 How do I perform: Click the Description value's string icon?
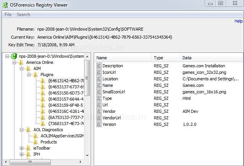99,66
